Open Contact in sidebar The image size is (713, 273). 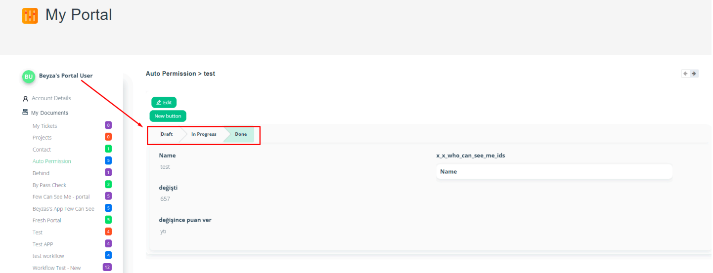tap(42, 150)
